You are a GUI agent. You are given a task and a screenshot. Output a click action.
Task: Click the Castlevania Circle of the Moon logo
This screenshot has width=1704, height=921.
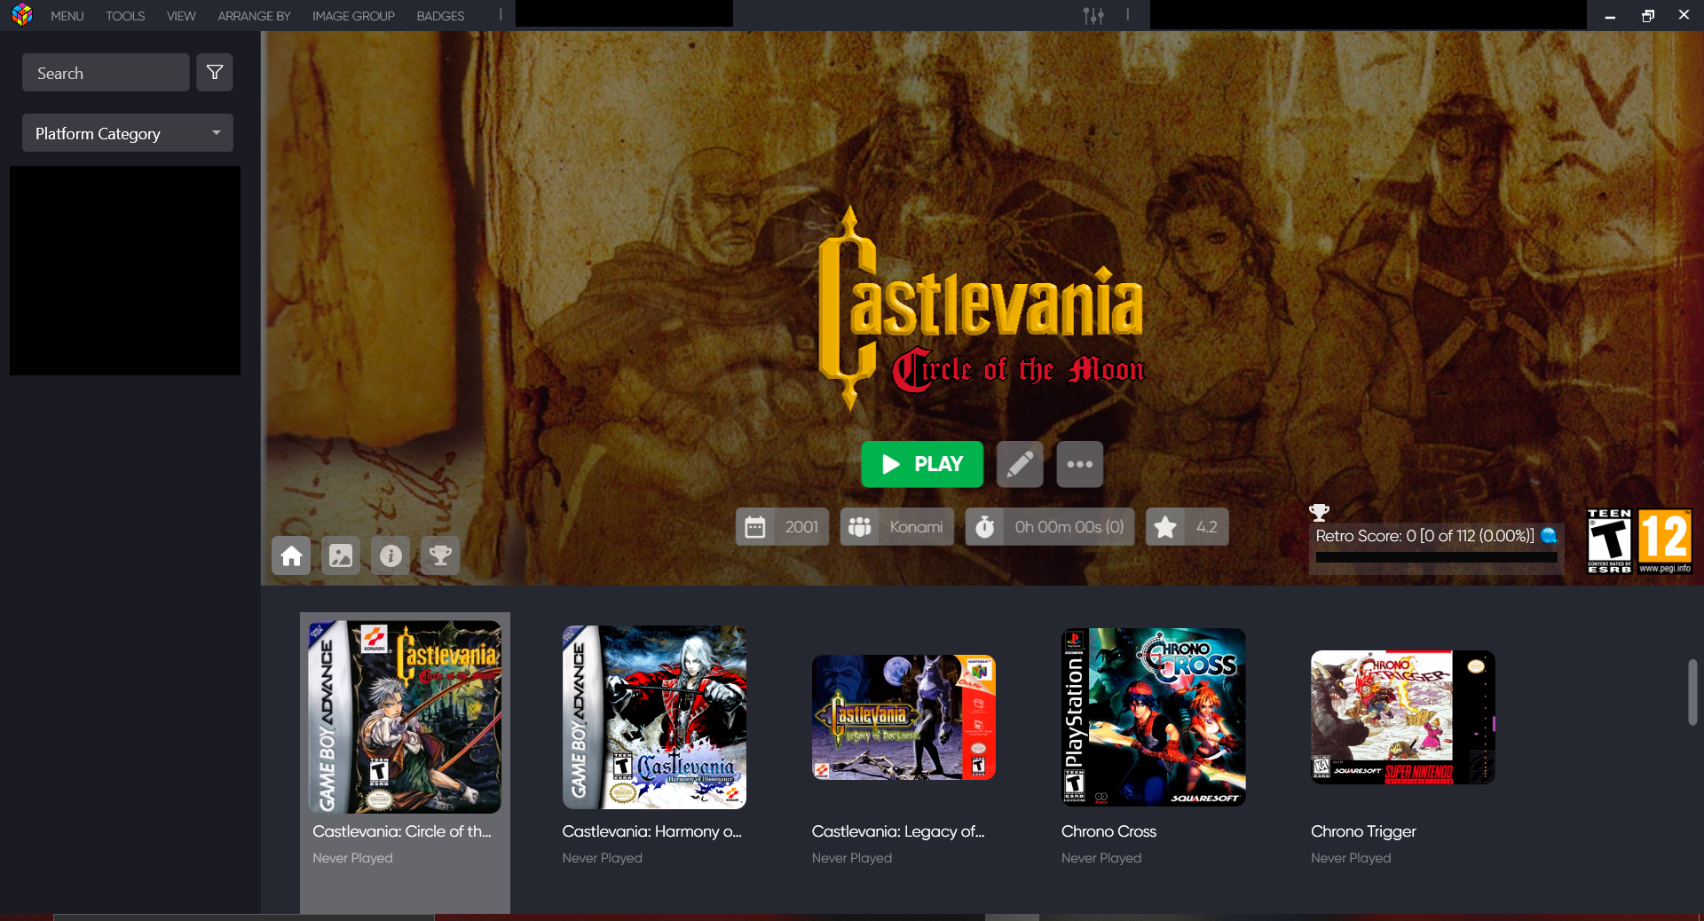pos(982,308)
